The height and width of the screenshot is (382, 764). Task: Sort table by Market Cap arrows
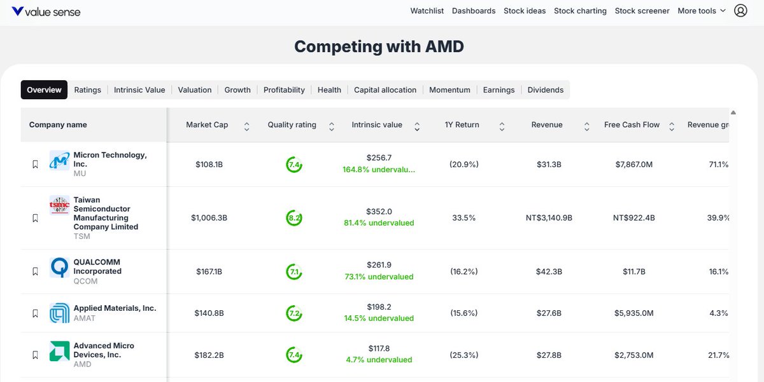tap(246, 125)
